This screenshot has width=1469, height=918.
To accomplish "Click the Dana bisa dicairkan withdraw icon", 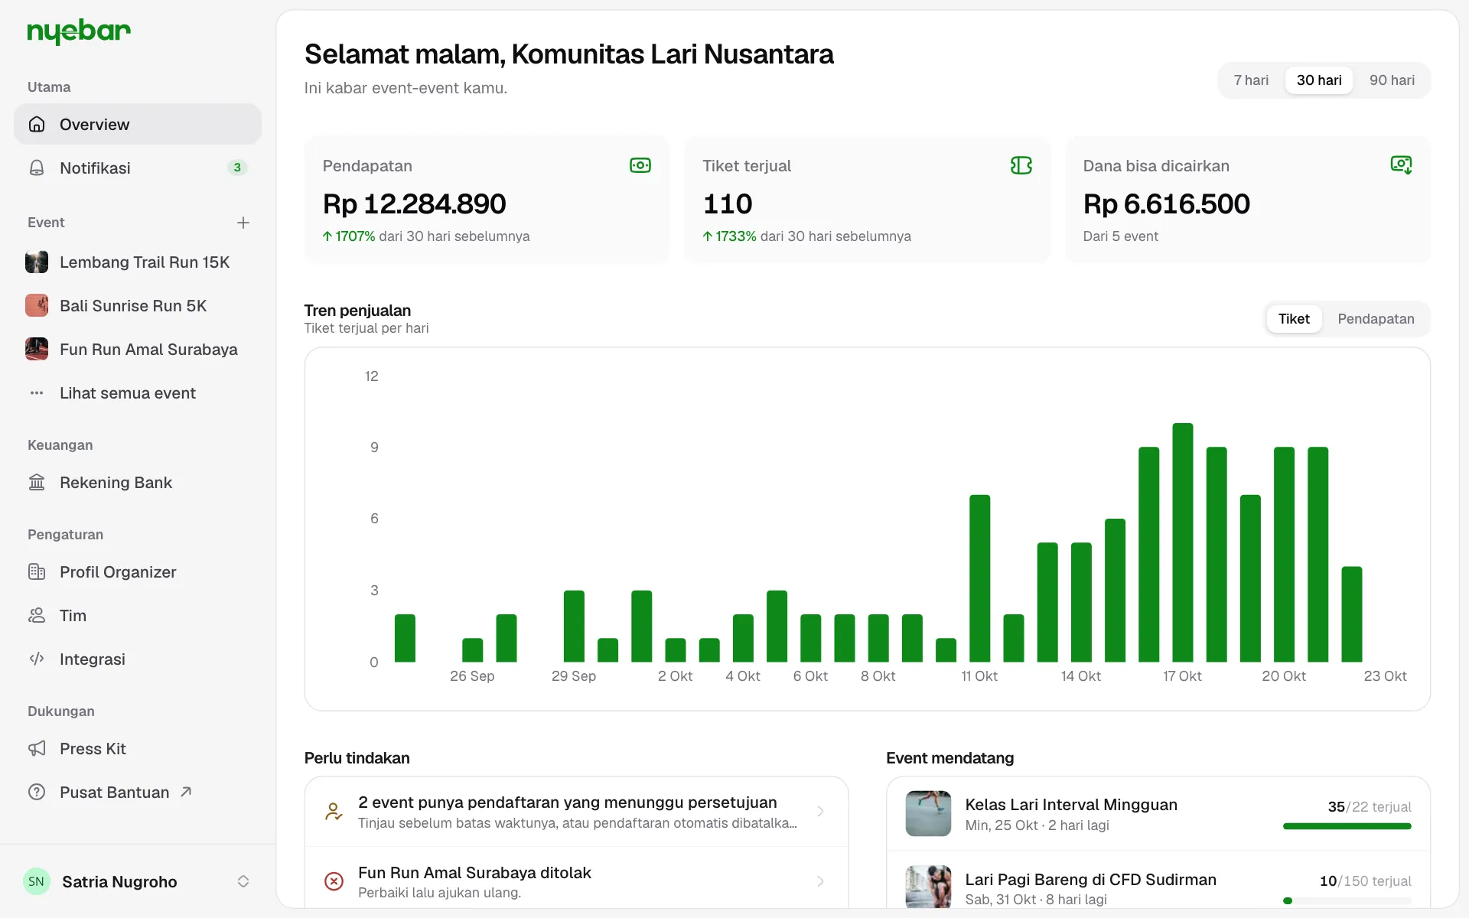I will 1401,165.
